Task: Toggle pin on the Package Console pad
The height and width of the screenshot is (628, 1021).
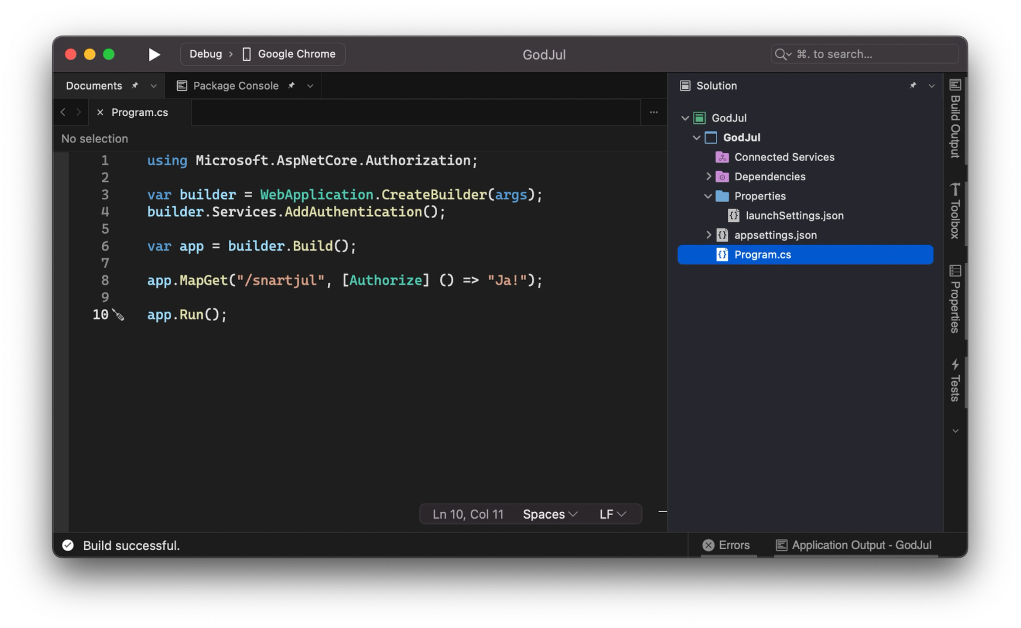Action: point(291,86)
